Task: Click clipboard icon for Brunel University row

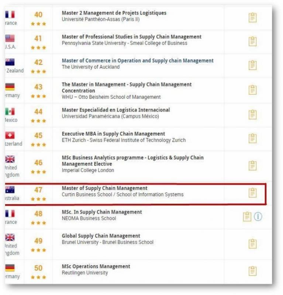Action: click(x=252, y=243)
